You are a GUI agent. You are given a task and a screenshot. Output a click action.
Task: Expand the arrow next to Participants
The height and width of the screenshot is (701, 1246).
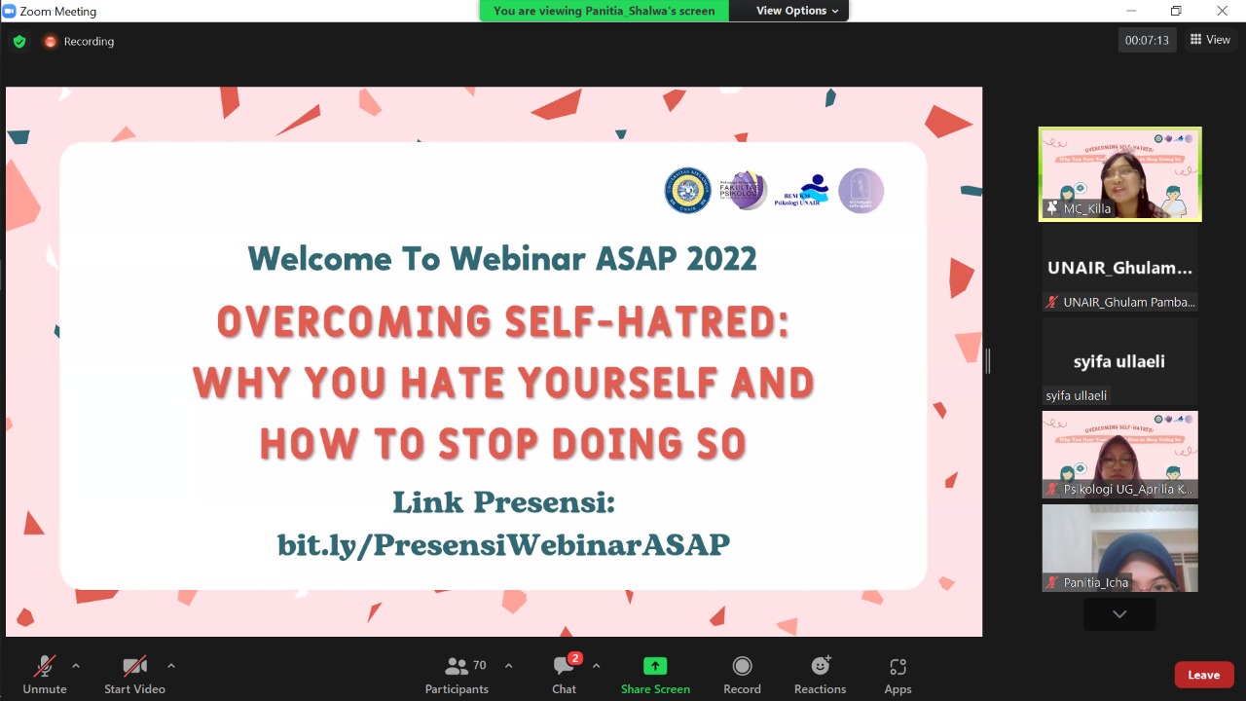508,666
